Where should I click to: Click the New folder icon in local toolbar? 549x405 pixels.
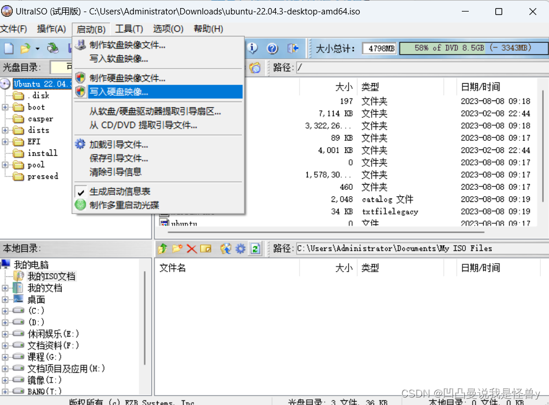[x=177, y=249]
